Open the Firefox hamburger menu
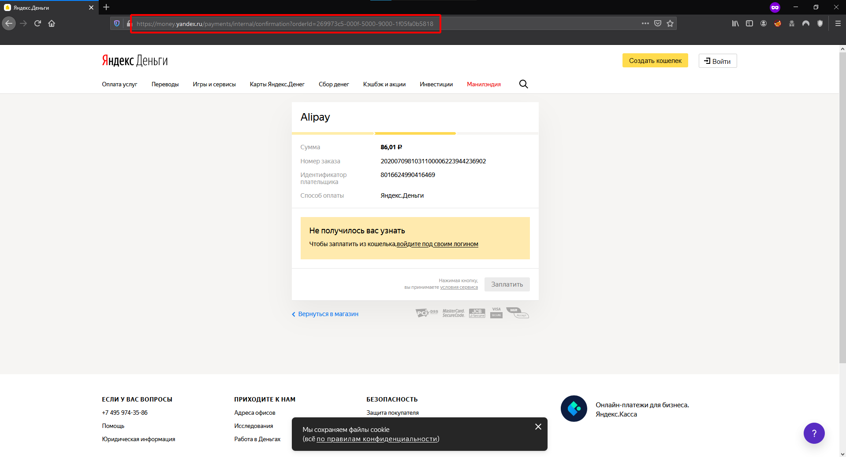Image resolution: width=846 pixels, height=457 pixels. click(x=838, y=23)
